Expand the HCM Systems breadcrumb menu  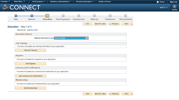click(38, 2)
